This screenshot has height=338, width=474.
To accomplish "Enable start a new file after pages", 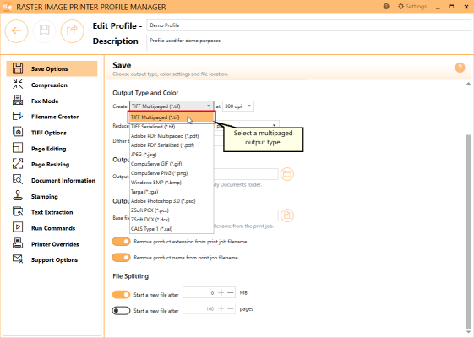I will 121,310.
